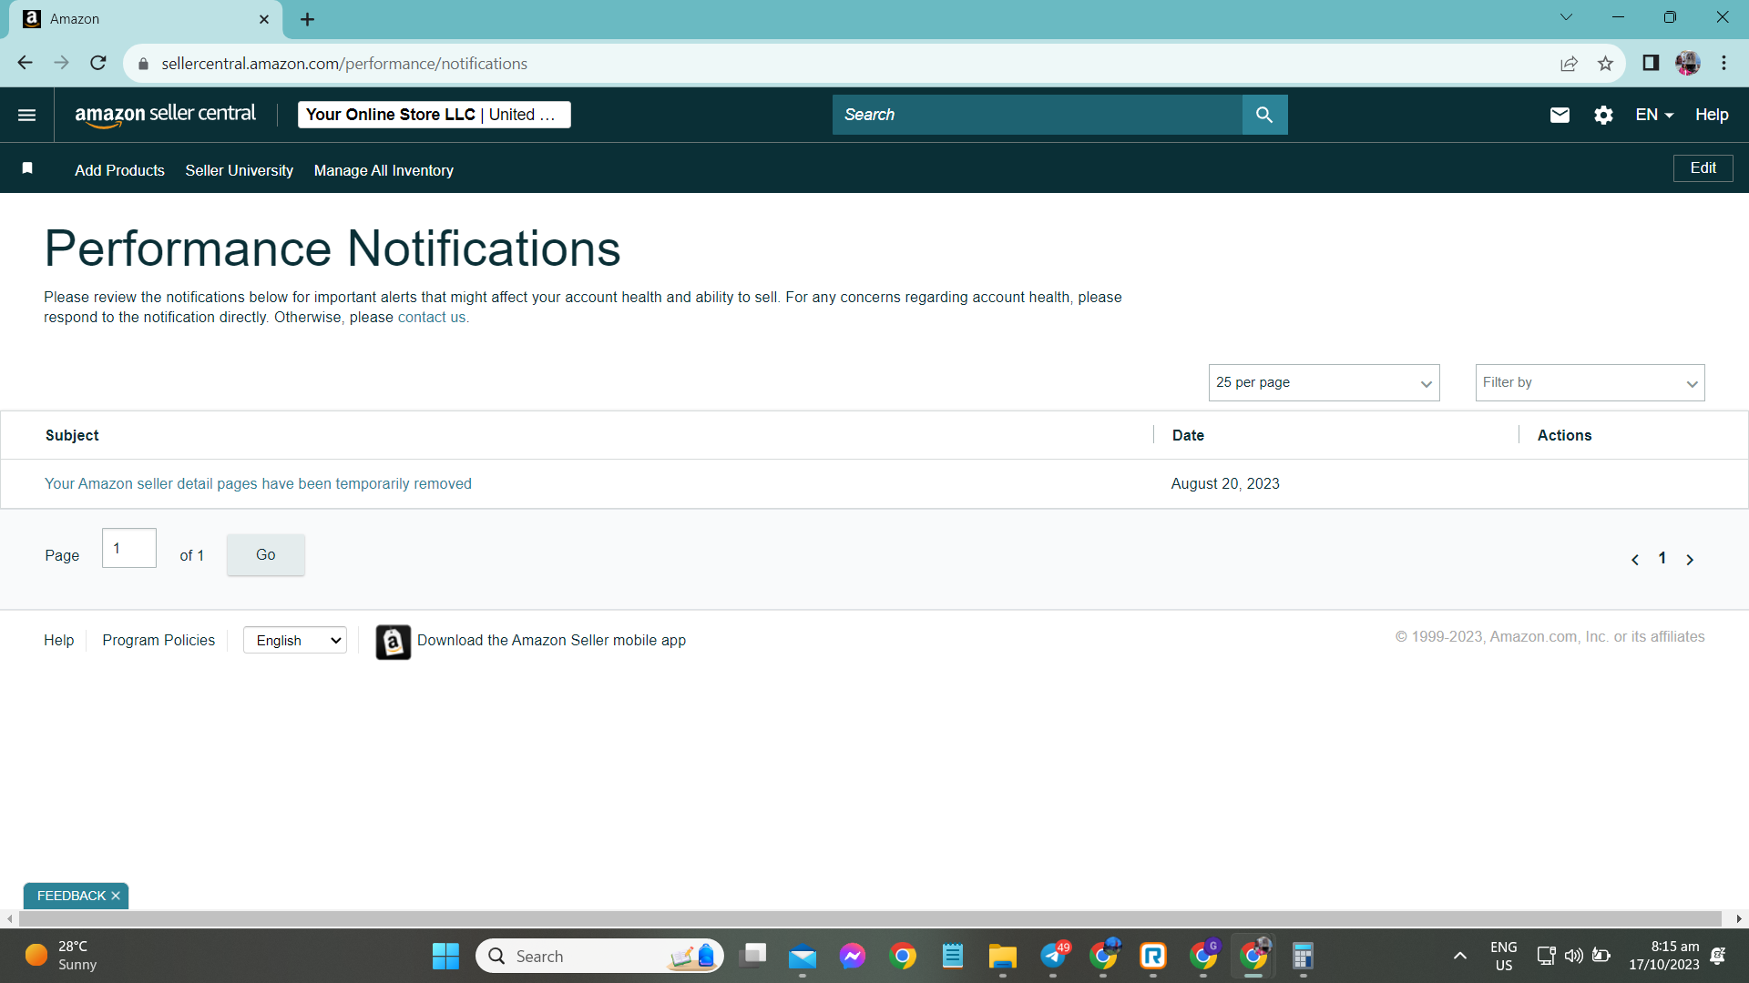Viewport: 1749px width, 983px height.
Task: Click the contact us link
Action: coord(432,317)
